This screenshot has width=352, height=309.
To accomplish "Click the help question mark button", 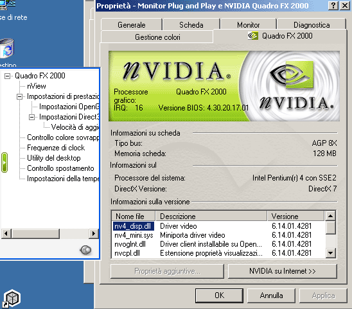I will [x=333, y=5].
